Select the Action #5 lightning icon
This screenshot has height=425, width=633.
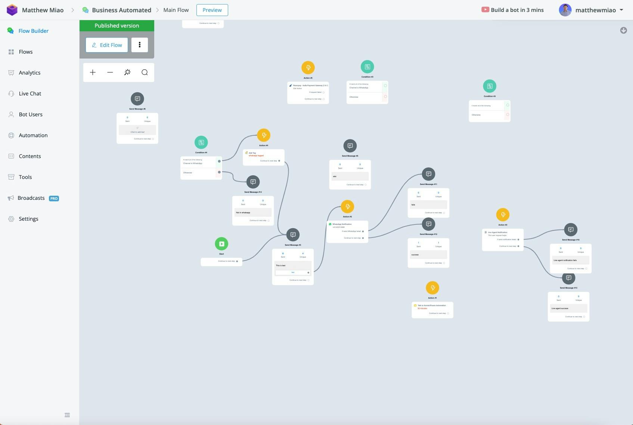coord(308,68)
